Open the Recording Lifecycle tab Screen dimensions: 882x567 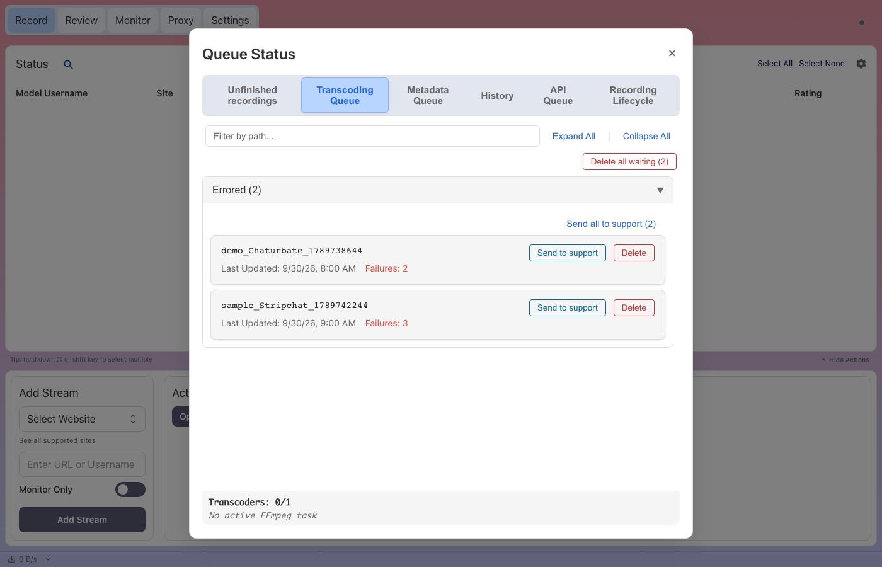[x=633, y=95]
